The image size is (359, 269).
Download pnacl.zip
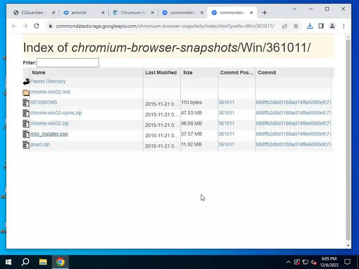pos(40,144)
